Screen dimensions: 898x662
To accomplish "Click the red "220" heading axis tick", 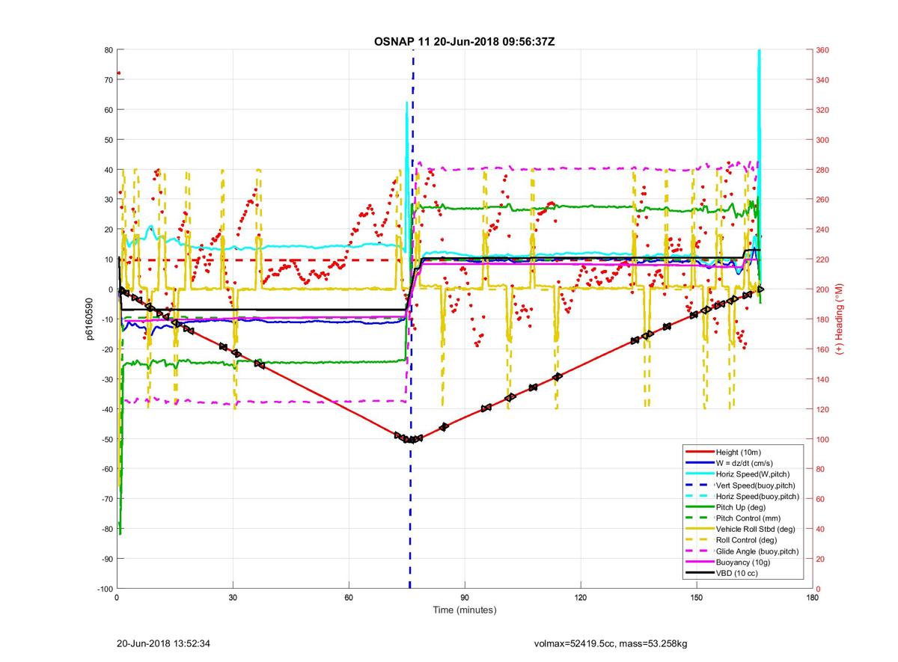I will click(x=823, y=260).
